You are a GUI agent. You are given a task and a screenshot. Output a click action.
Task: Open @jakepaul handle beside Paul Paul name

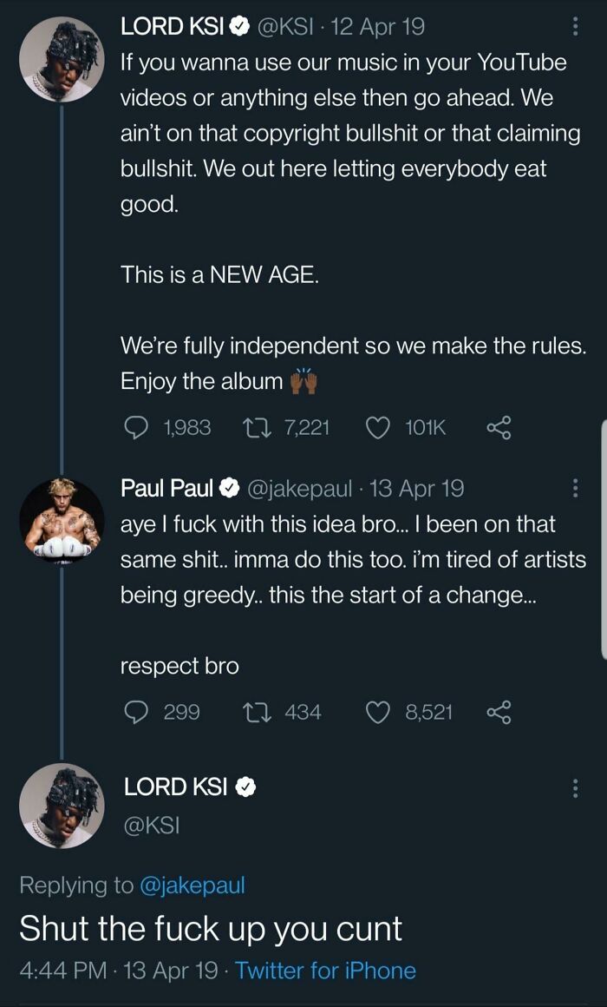(298, 489)
